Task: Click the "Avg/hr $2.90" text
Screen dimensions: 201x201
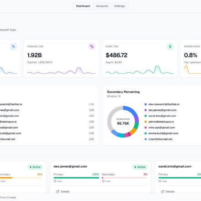Action: click(x=114, y=62)
